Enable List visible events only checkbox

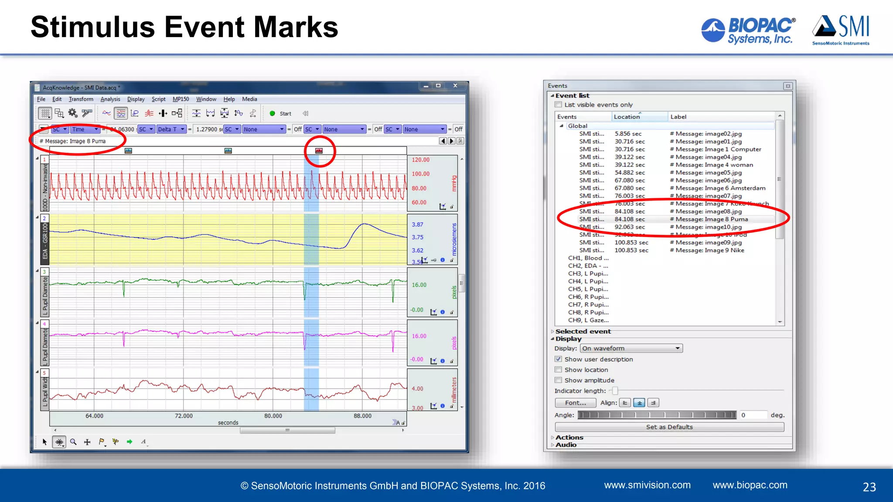point(558,105)
